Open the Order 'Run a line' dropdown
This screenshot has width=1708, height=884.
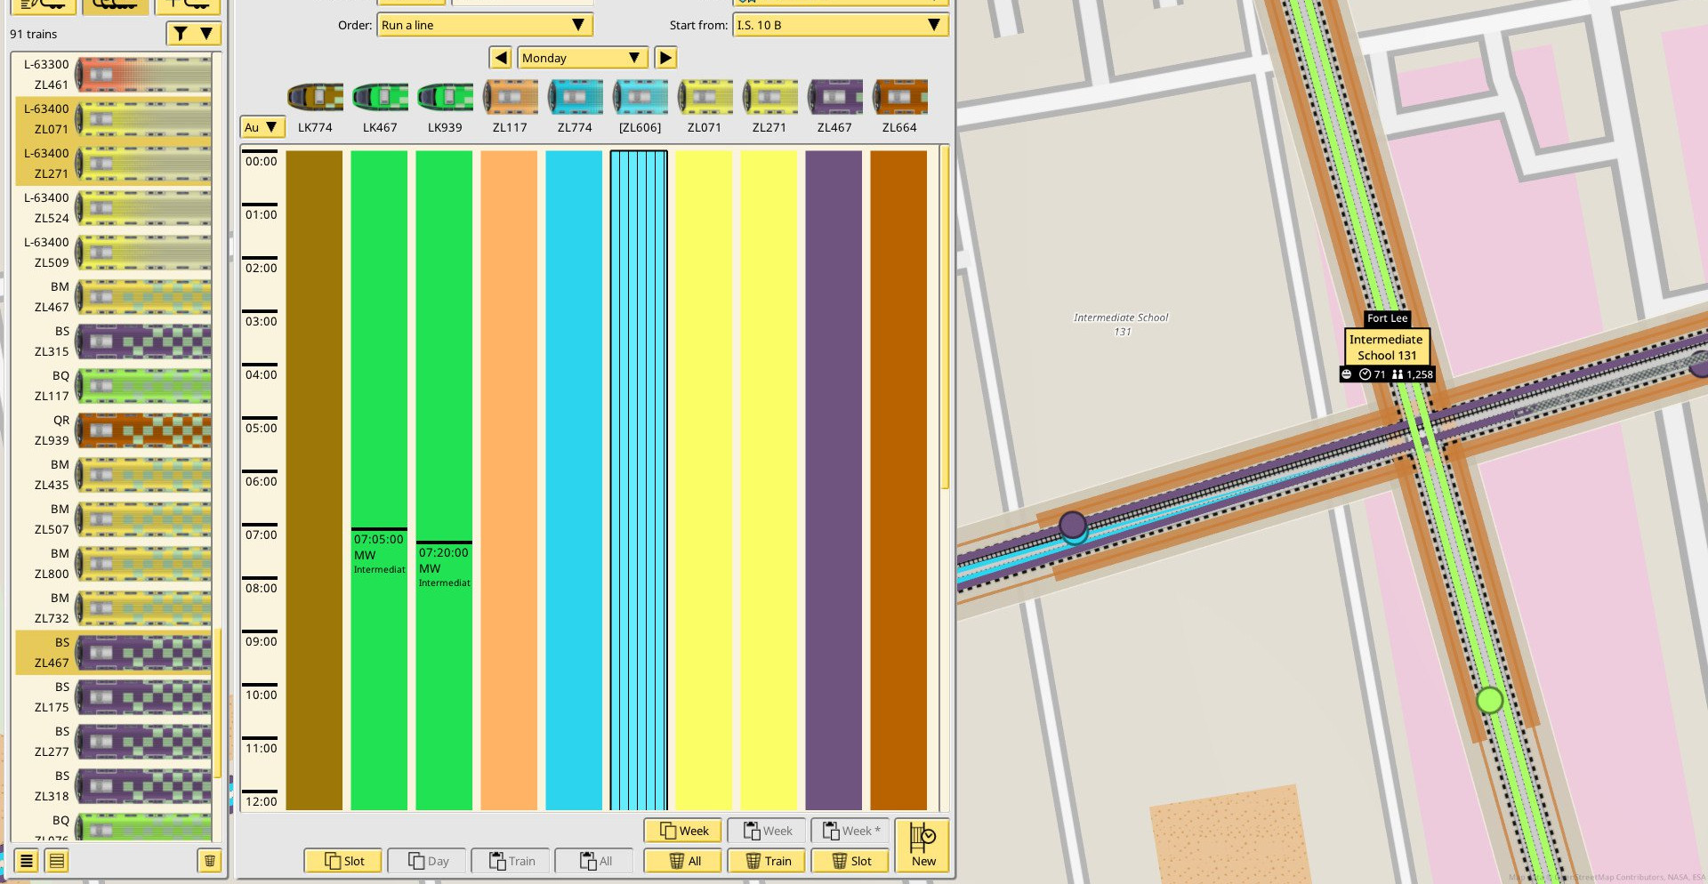485,25
